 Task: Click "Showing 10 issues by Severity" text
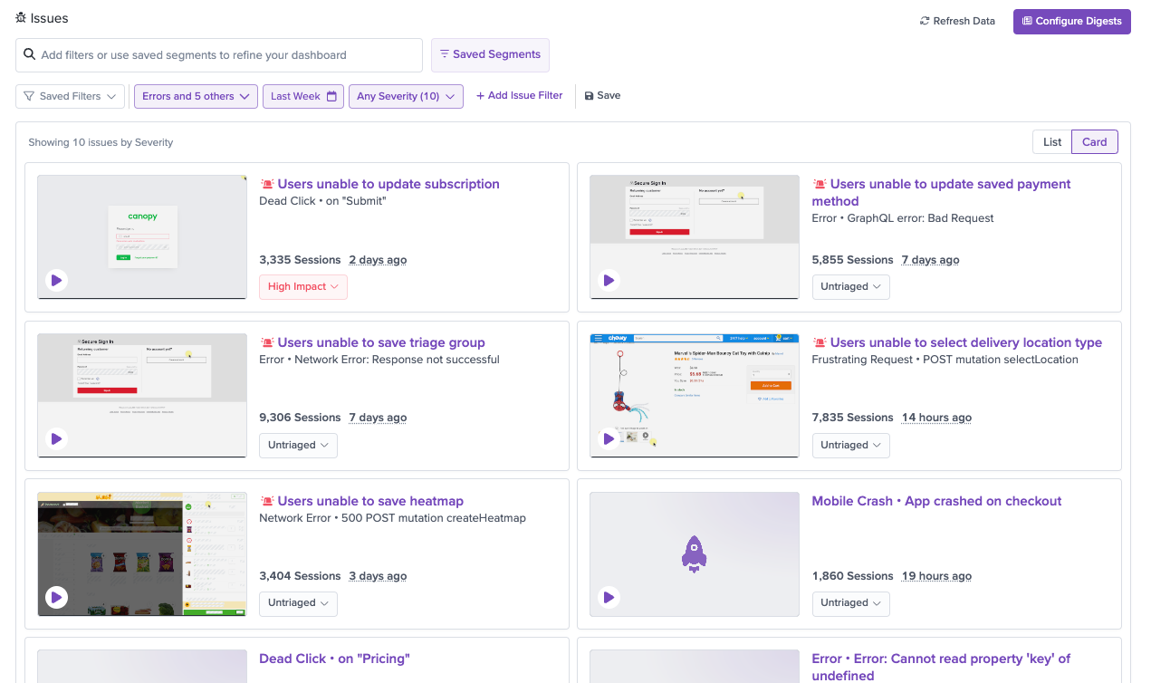point(101,142)
